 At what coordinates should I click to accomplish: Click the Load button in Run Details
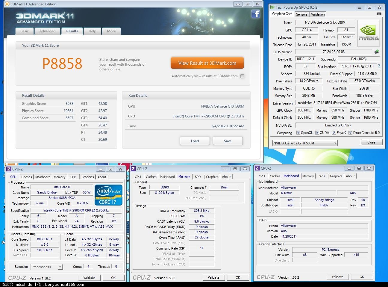tap(195, 141)
